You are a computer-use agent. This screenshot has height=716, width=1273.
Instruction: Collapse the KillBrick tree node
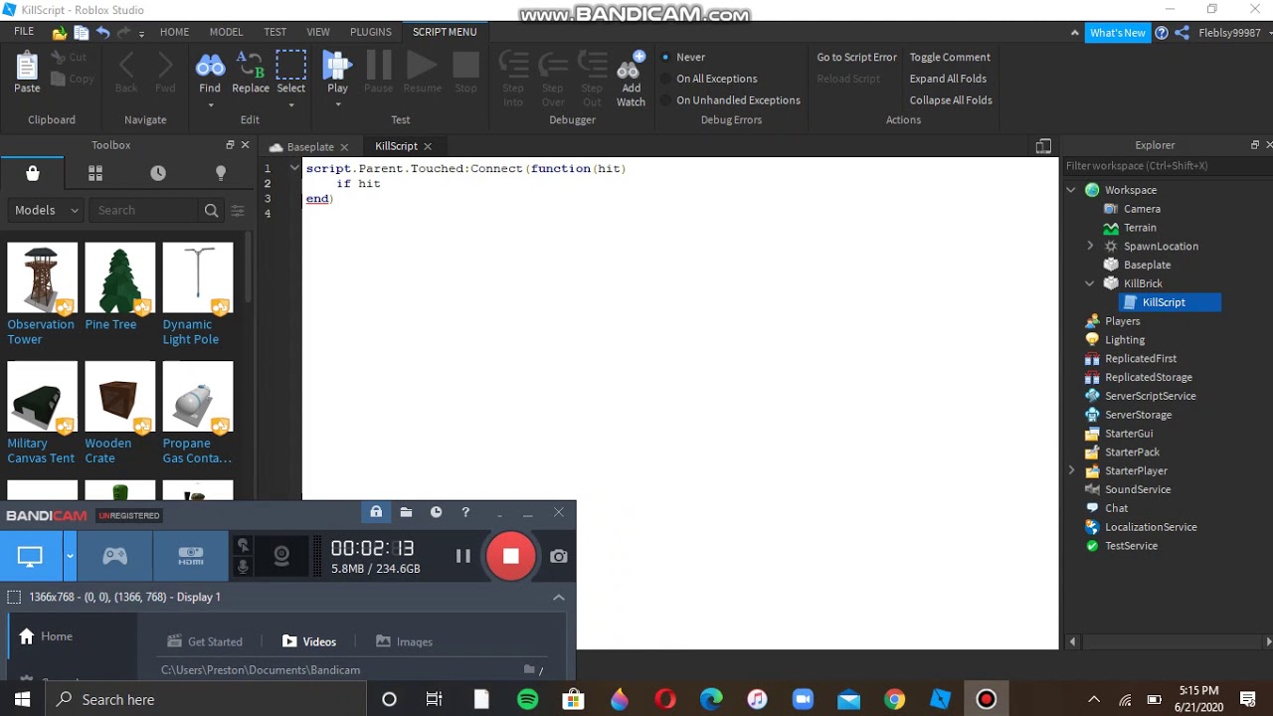(1090, 283)
